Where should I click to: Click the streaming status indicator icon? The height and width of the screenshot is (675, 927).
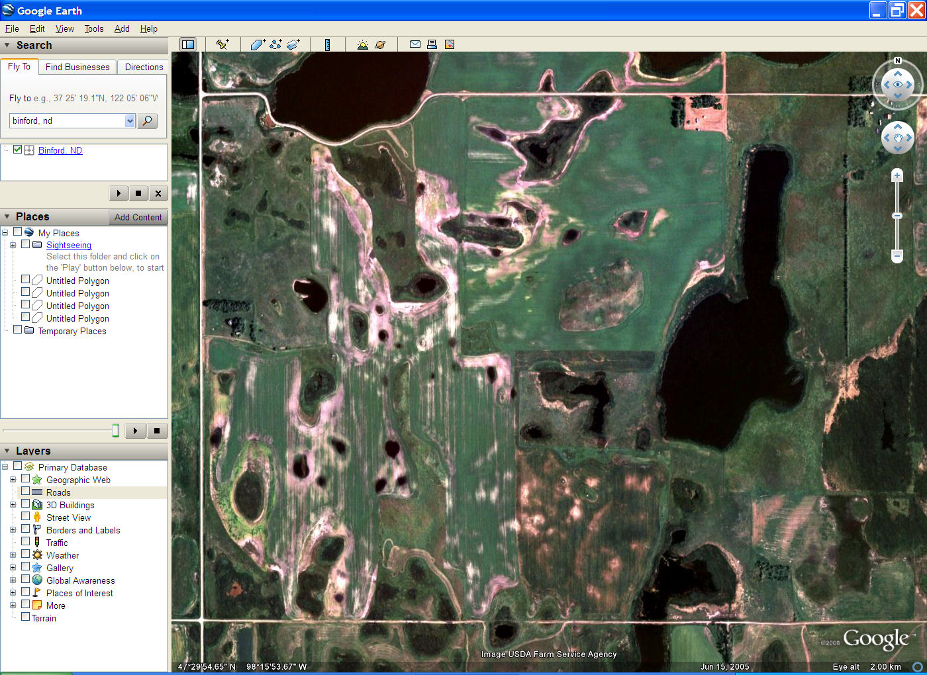(918, 666)
